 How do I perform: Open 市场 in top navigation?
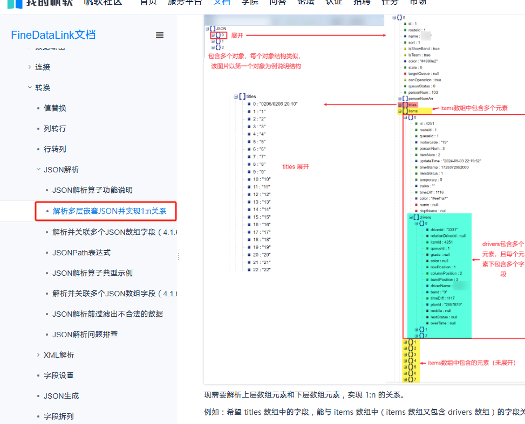418,2
